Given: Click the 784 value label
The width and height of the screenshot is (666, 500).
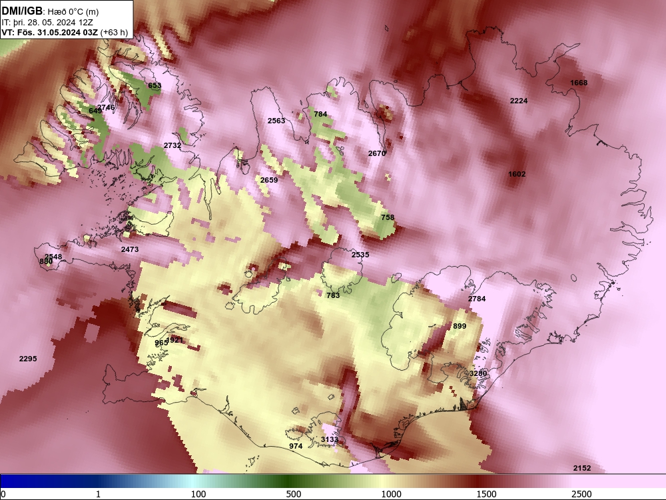Looking at the screenshot, I should point(320,114).
